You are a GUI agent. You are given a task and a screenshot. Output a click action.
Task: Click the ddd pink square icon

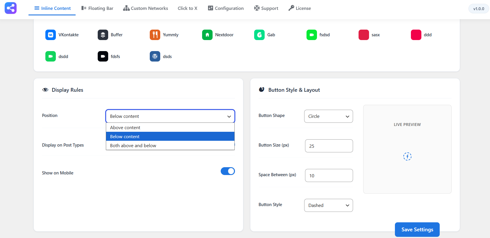[416, 35]
